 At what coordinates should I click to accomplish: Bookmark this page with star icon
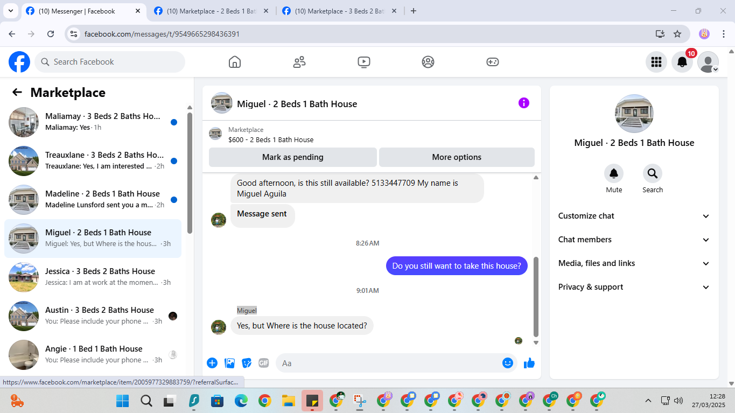click(x=677, y=34)
